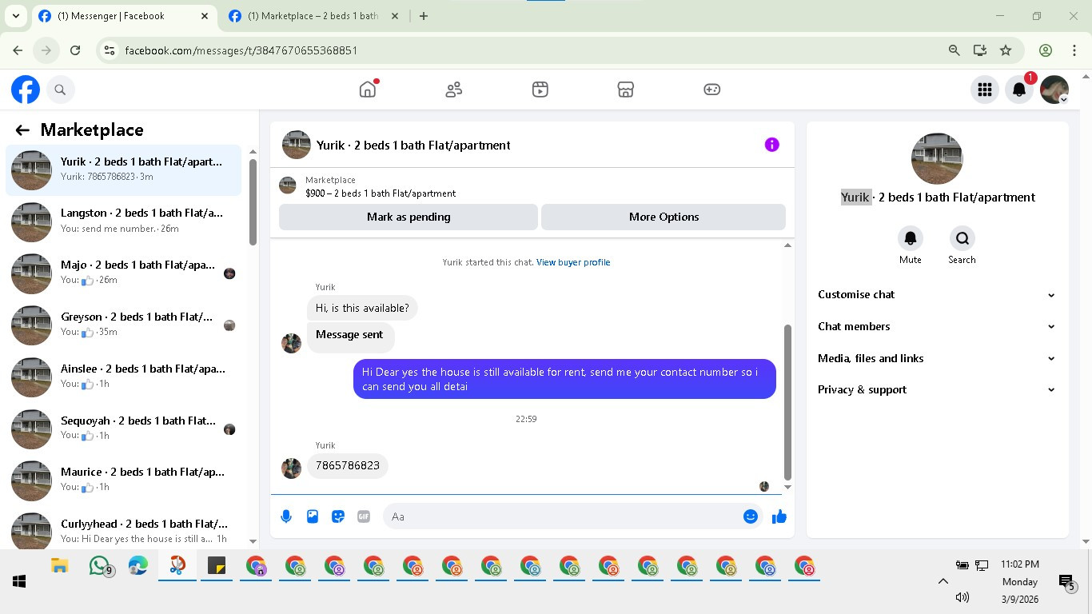Viewport: 1092px width, 614px height.
Task: Open the Video (Watch) icon
Action: tap(540, 90)
